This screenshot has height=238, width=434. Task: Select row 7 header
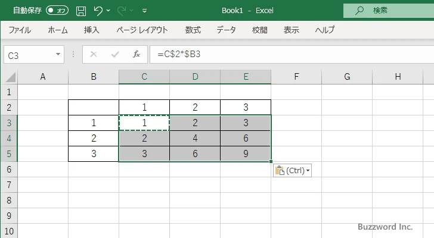click(x=9, y=184)
